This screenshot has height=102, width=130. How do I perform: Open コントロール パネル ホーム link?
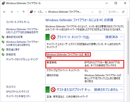(18, 22)
